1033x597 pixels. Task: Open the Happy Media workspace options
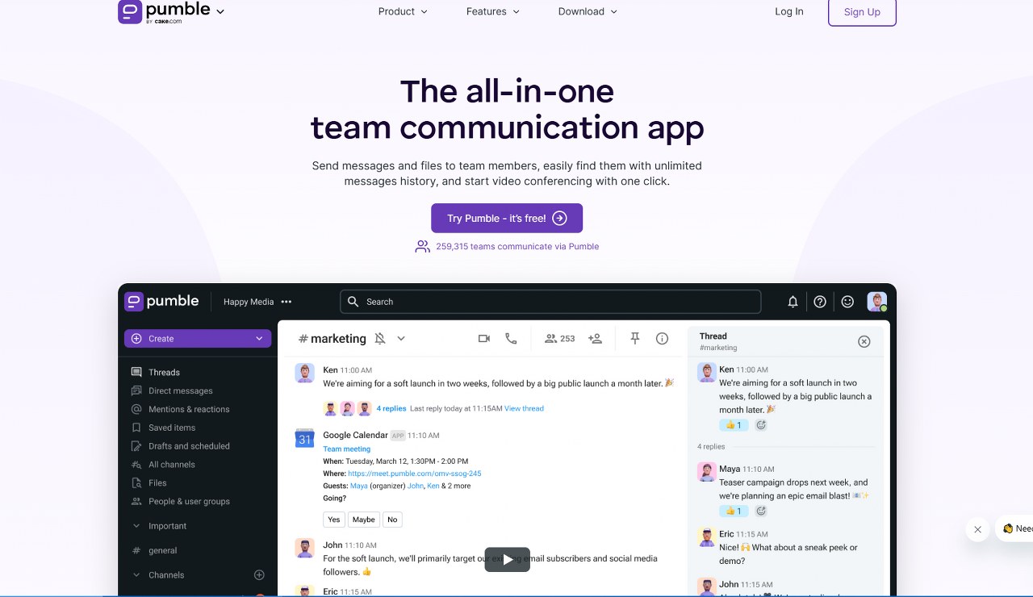[x=286, y=302]
